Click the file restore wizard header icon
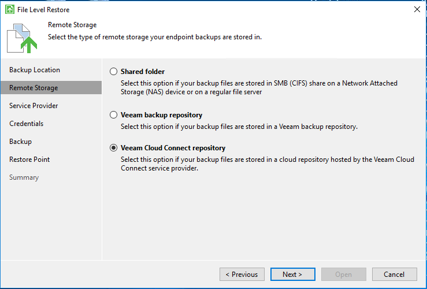 click(x=22, y=38)
